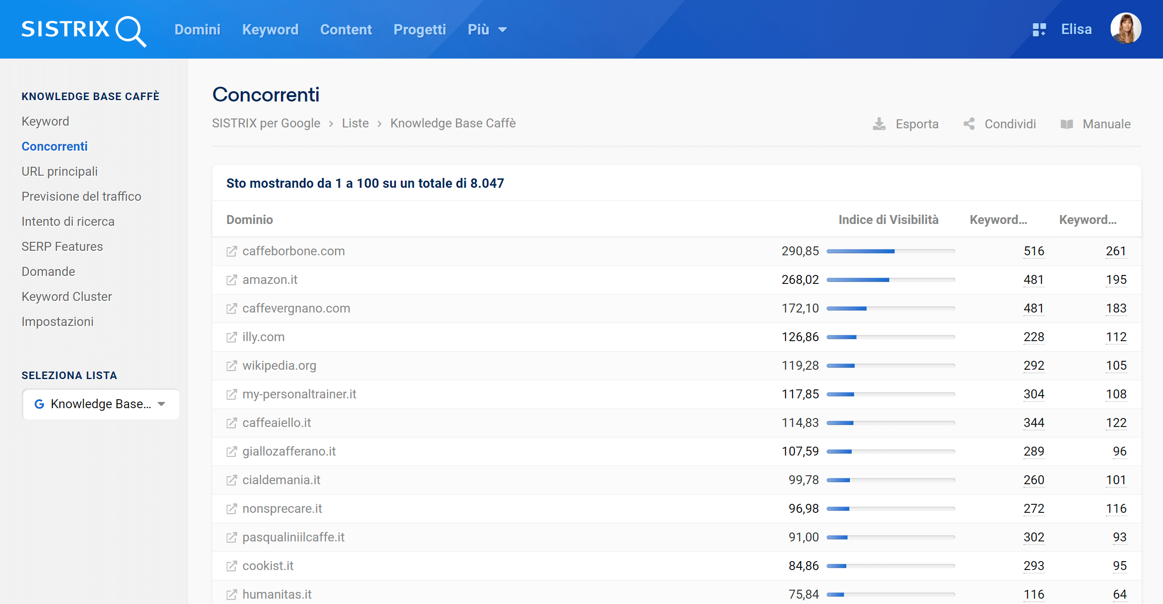Open external link icon for cialdemania.it
Image resolution: width=1163 pixels, height=604 pixels.
pos(231,480)
